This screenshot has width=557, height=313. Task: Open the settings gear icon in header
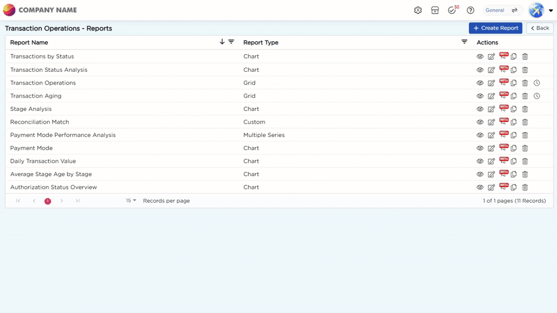tap(418, 10)
